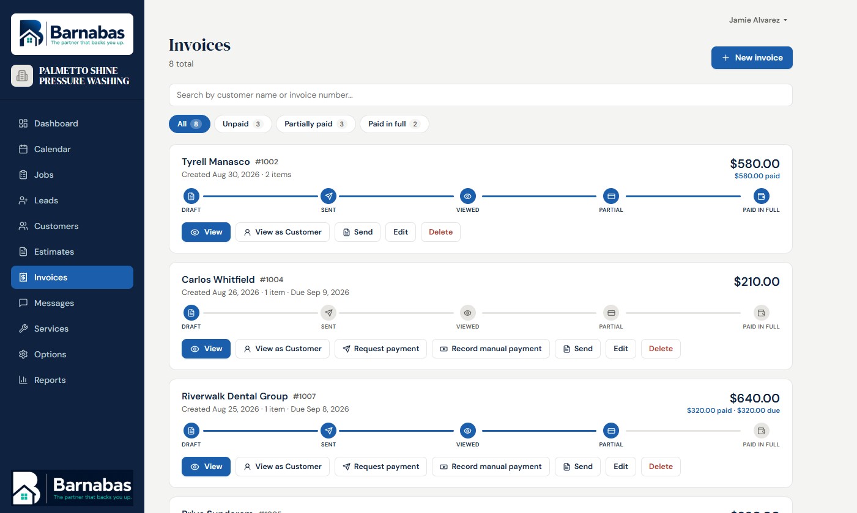The image size is (857, 513).
Task: Click Sent stage icon on Carlos Whitfield invoice
Action: coord(328,313)
